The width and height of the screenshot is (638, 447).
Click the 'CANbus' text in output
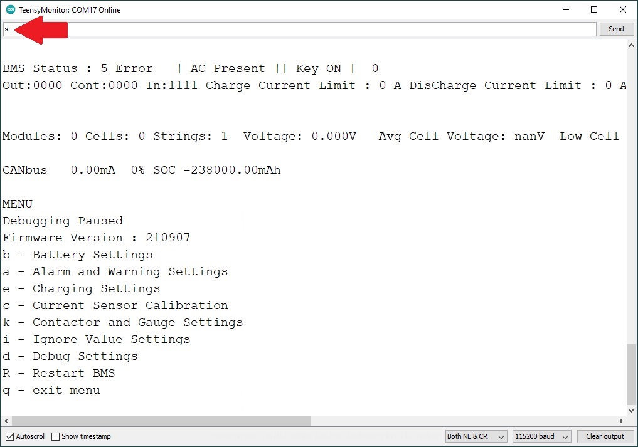tap(25, 170)
